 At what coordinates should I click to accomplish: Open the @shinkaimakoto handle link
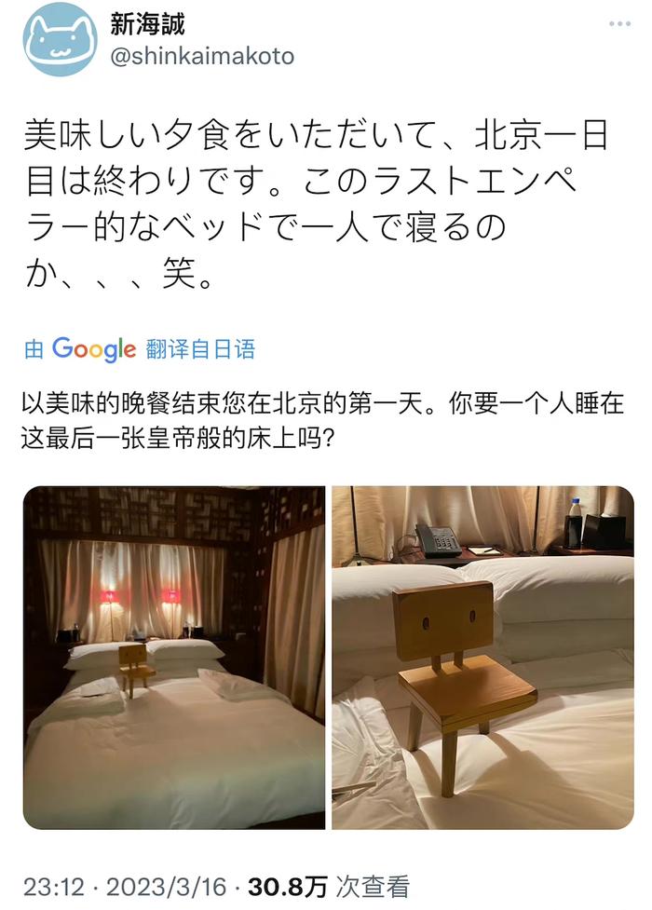click(x=202, y=56)
